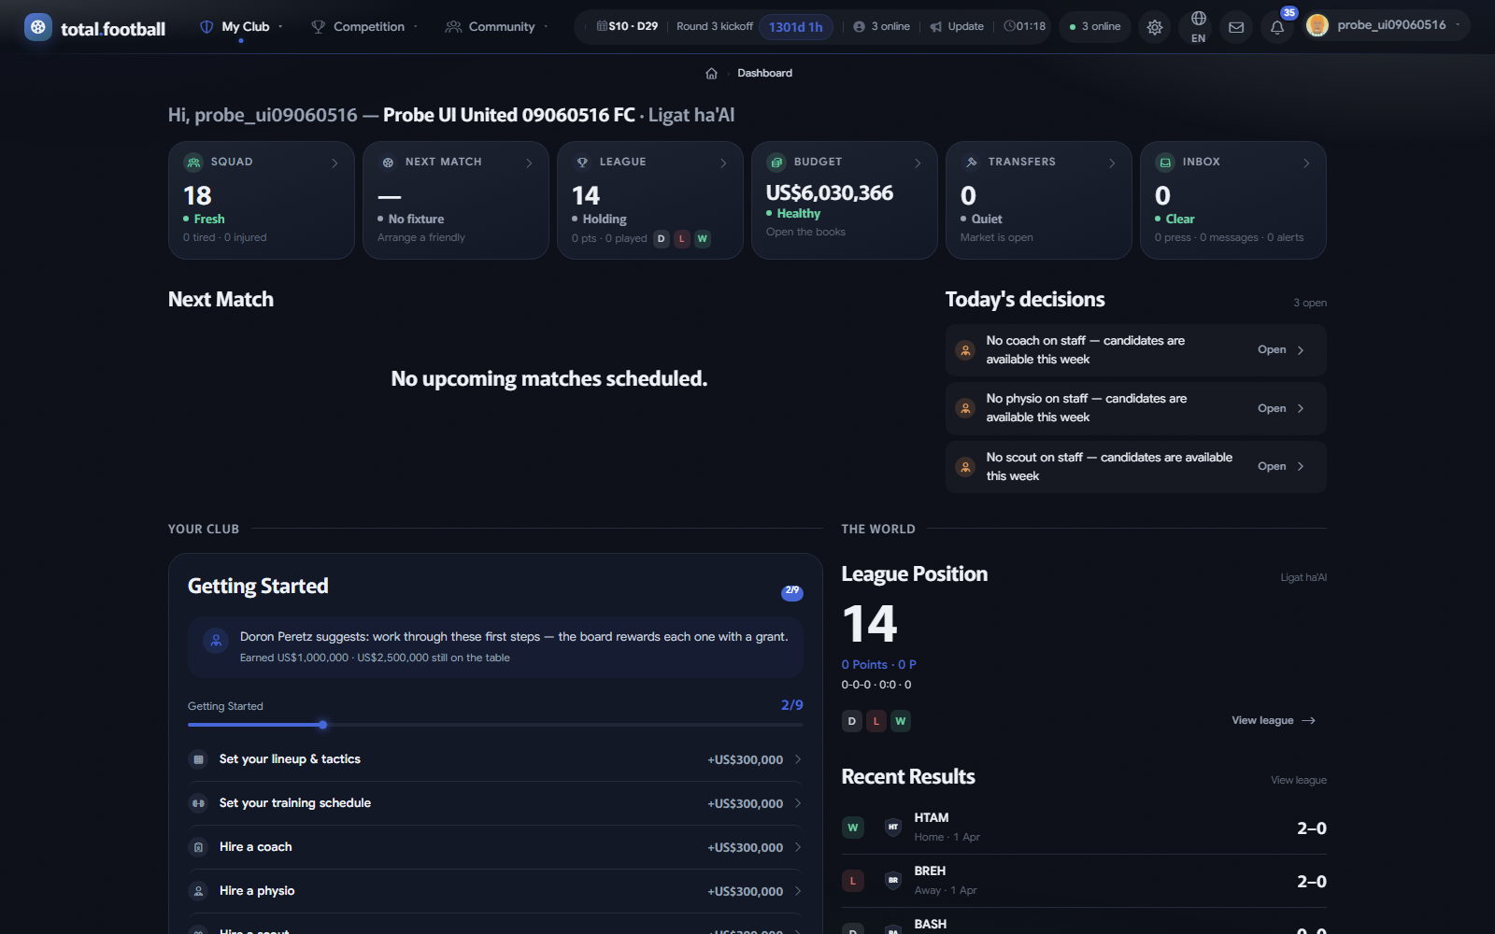
Task: Click the S10 · D29 season indicator
Action: tap(627, 26)
